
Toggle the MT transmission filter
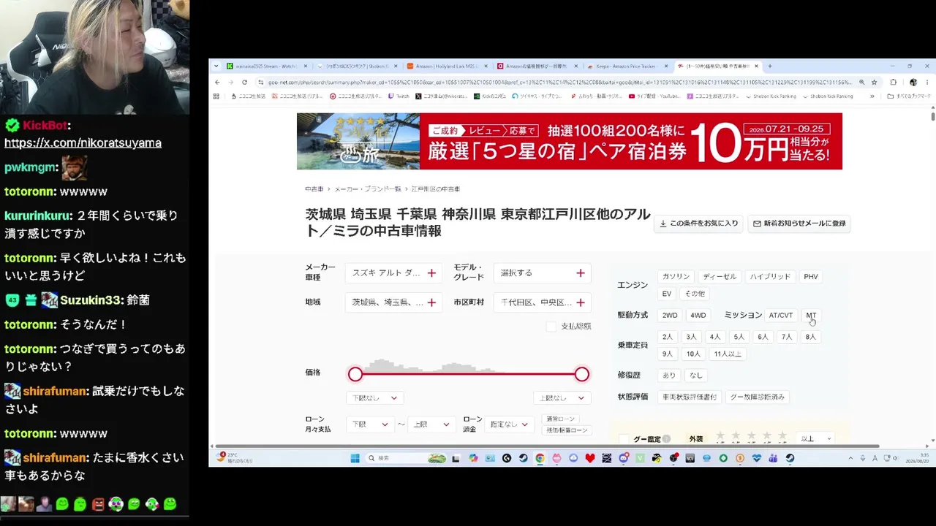[x=811, y=316]
